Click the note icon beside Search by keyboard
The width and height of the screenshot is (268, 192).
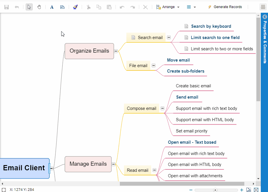(x=186, y=26)
